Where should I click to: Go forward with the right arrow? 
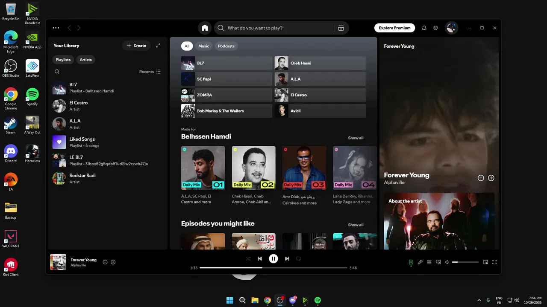click(x=79, y=28)
